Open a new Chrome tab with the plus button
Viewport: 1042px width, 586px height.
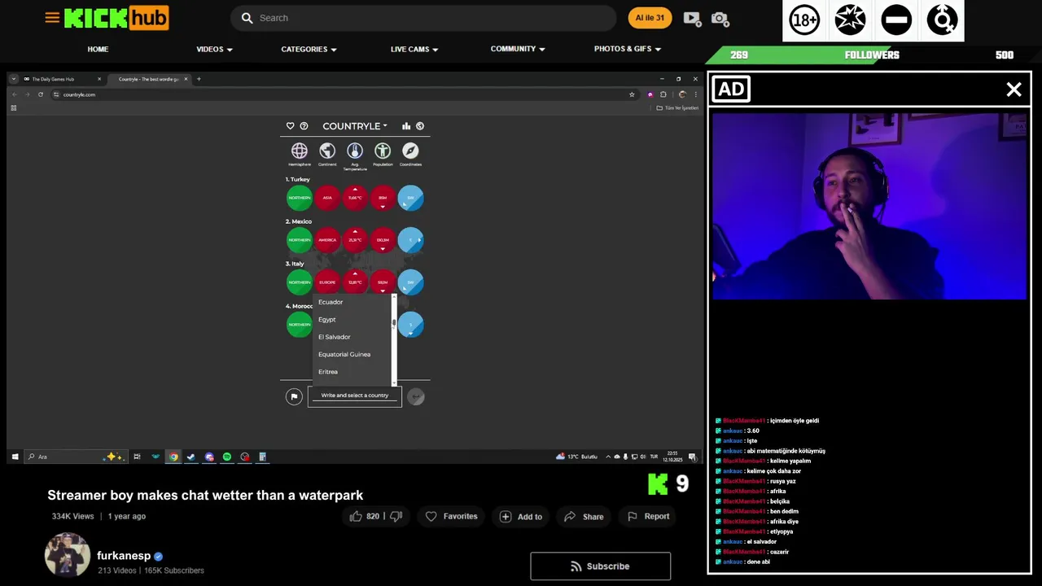pos(199,79)
